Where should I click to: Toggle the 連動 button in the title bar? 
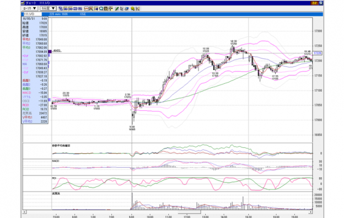click(x=314, y=3)
